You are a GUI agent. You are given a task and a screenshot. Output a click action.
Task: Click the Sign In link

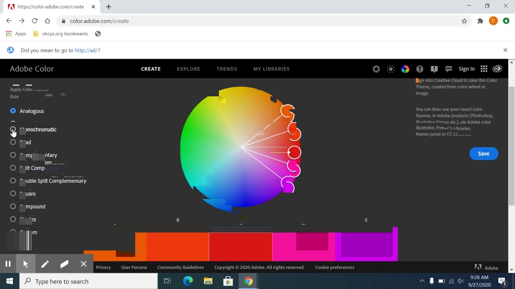(x=467, y=69)
